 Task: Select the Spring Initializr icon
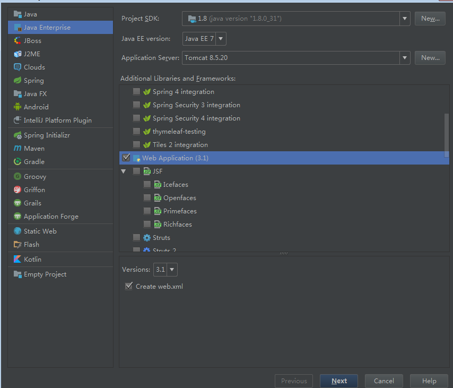[x=18, y=135]
